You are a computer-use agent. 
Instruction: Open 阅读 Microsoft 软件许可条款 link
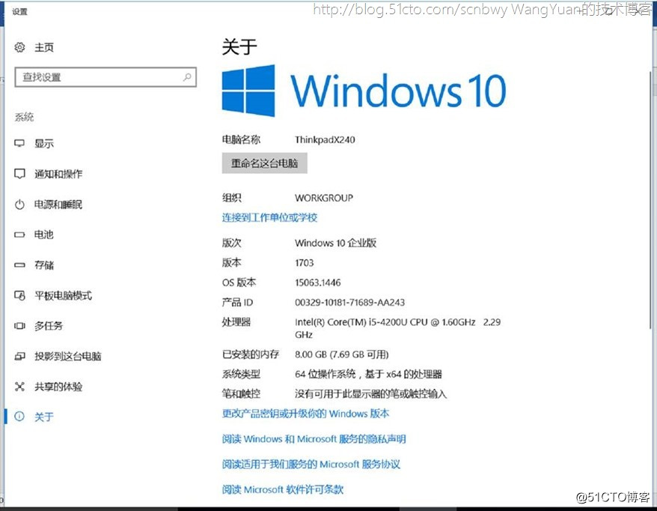coord(283,489)
